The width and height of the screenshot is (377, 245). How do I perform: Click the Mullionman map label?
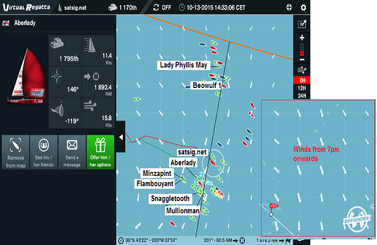point(183,211)
